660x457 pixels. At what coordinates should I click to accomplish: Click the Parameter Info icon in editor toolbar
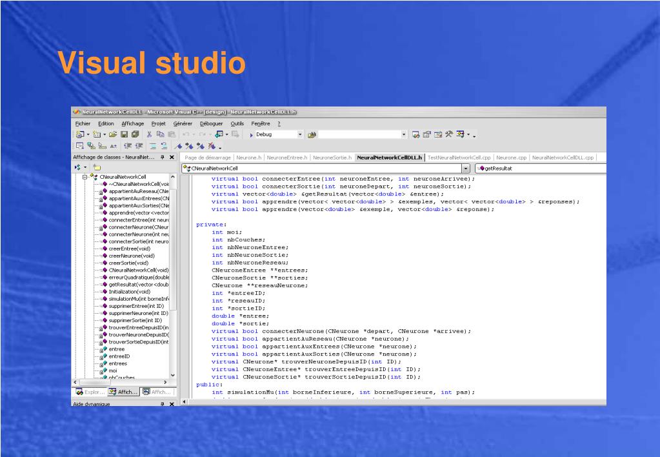[x=92, y=146]
